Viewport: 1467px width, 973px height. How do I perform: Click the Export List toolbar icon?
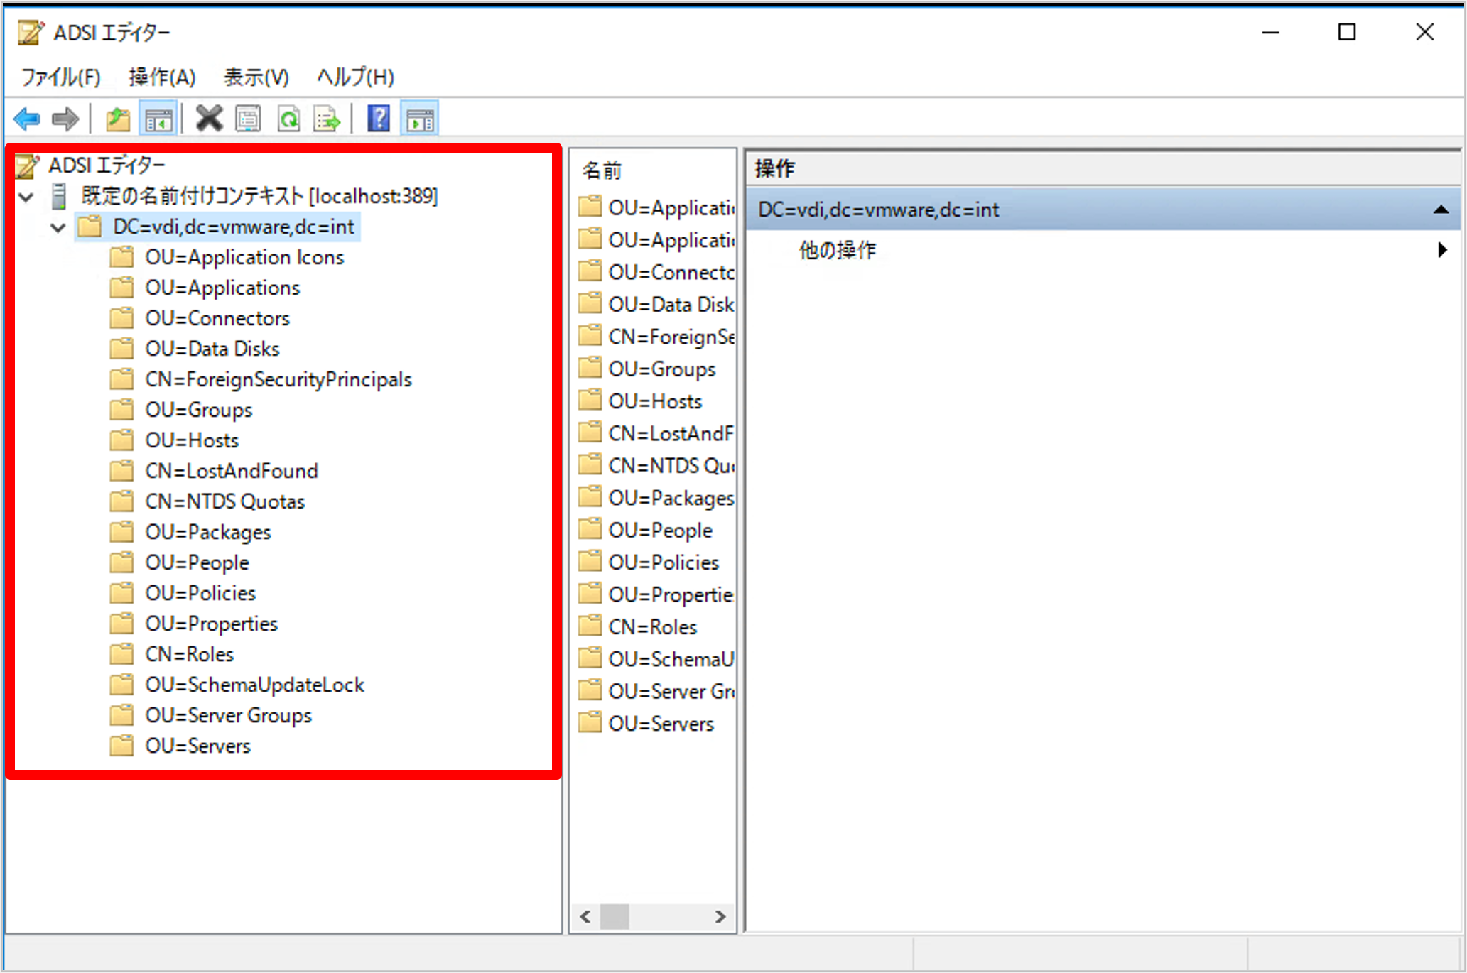tap(327, 119)
